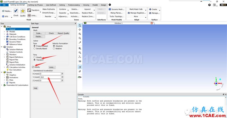Click Report Quality button
The height and width of the screenshot is (118, 227).
(x=63, y=33)
